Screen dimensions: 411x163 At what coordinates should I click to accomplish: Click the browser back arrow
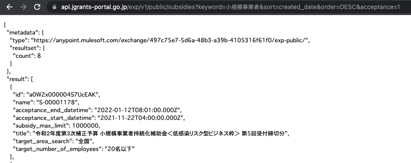pos(10,7)
